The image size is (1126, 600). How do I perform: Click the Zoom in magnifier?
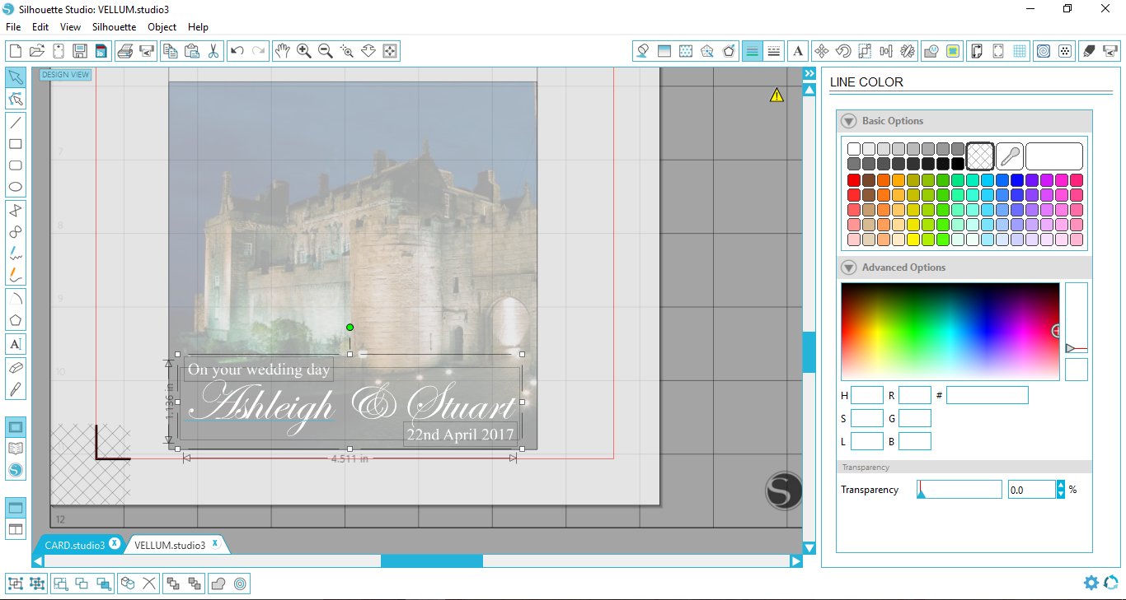(x=304, y=51)
